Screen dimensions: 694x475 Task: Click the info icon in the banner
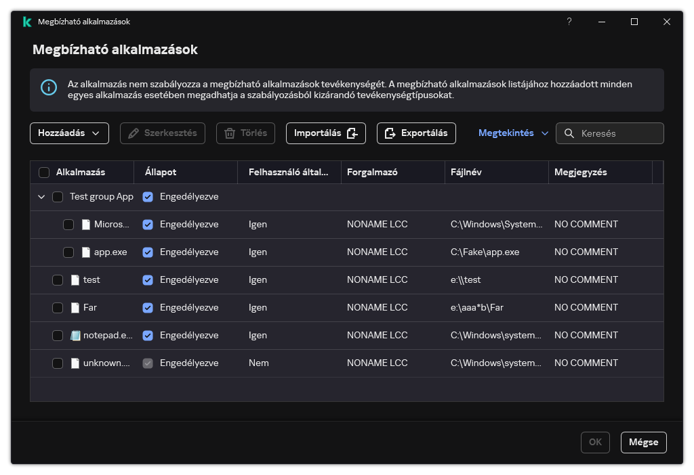click(49, 87)
